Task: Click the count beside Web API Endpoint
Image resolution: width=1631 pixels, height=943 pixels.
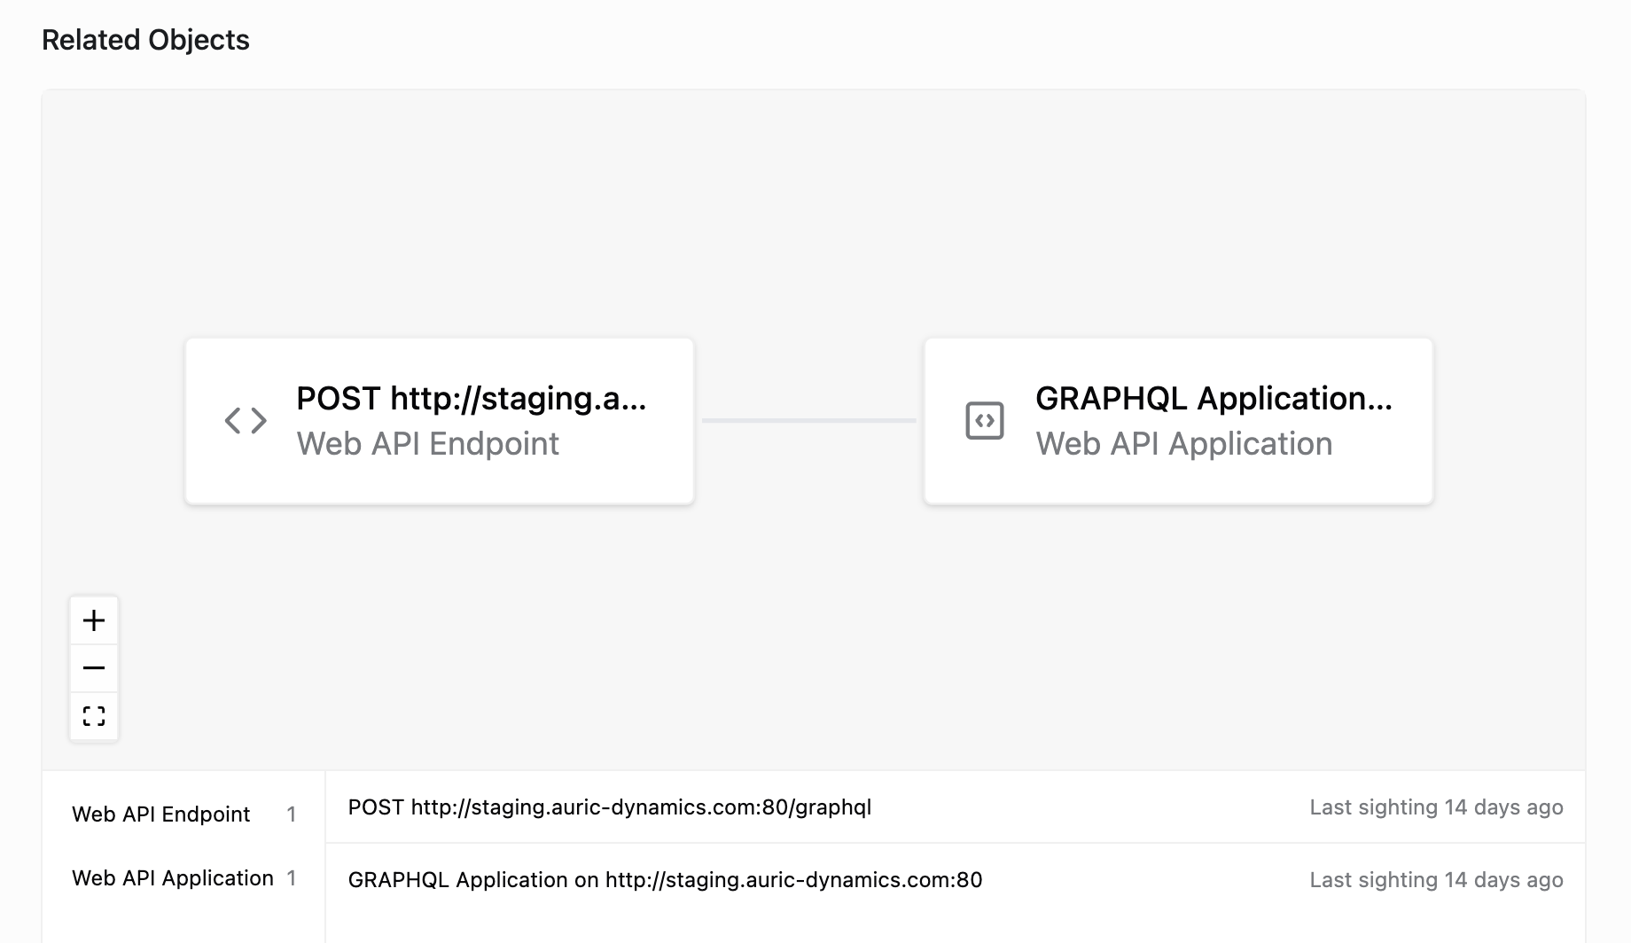Action: coord(292,814)
